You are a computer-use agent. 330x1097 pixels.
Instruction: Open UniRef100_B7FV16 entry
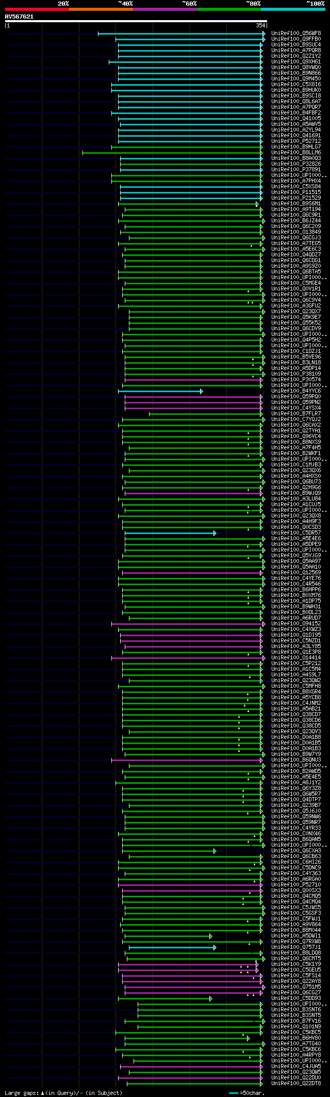click(x=296, y=1021)
